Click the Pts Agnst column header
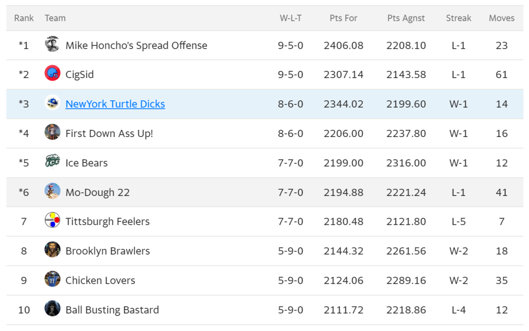Viewport: 529px width, 331px height. coord(406,18)
